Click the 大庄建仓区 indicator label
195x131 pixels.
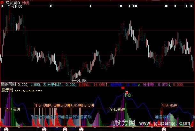coord(52,85)
